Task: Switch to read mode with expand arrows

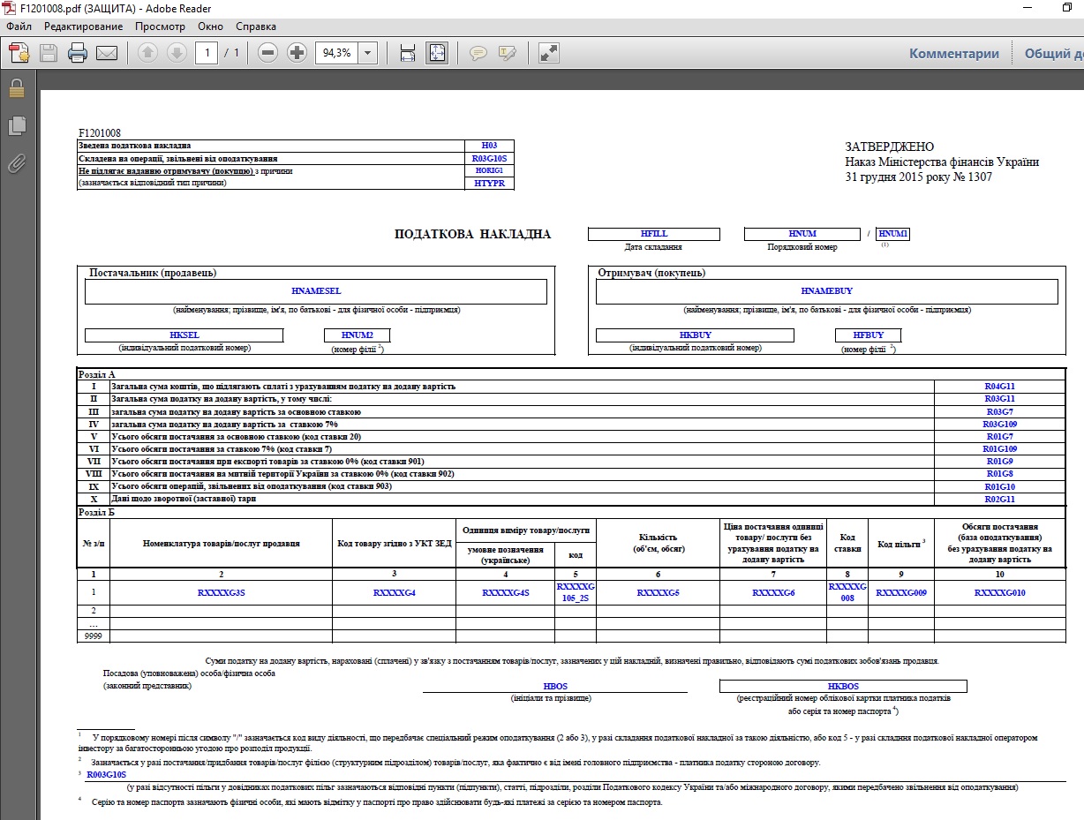Action: pos(549,53)
